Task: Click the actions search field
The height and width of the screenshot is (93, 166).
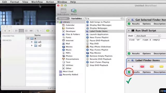Action: coord(104,19)
